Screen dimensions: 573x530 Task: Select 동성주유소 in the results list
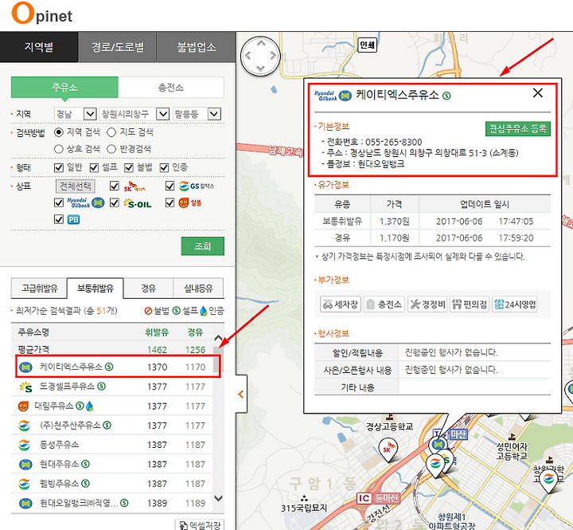114,445
